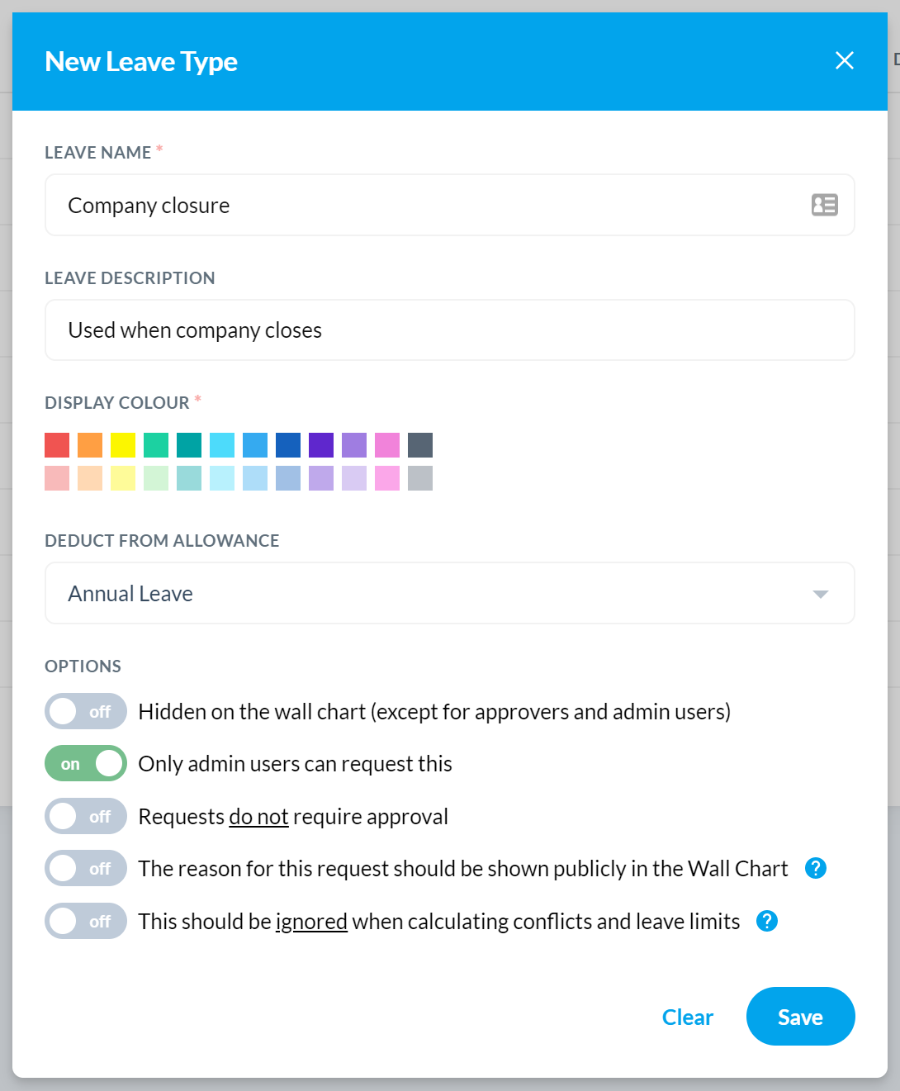Pick the deep violet colour swatch
The height and width of the screenshot is (1091, 900).
click(321, 445)
